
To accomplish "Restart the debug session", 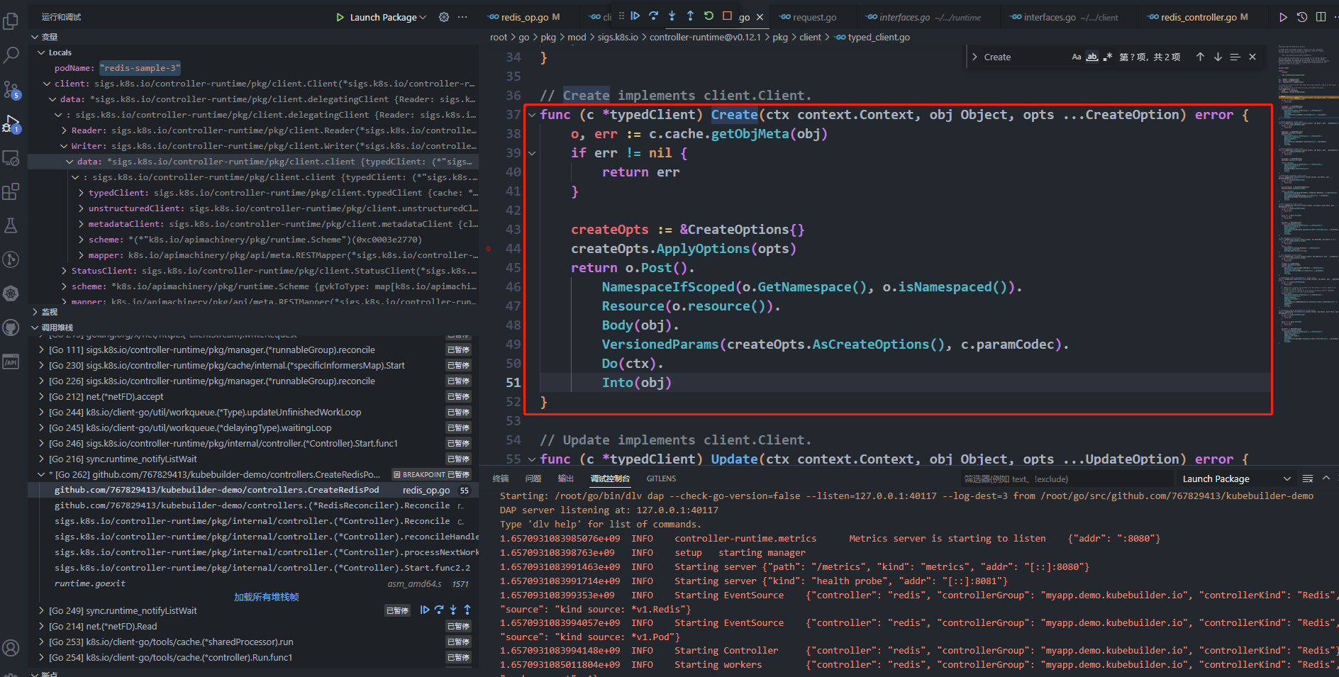I will coord(709,16).
